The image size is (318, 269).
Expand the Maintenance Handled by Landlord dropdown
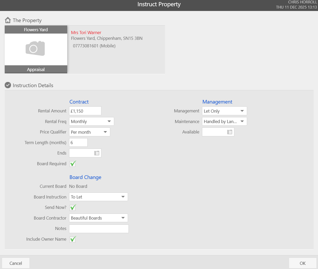224,121
